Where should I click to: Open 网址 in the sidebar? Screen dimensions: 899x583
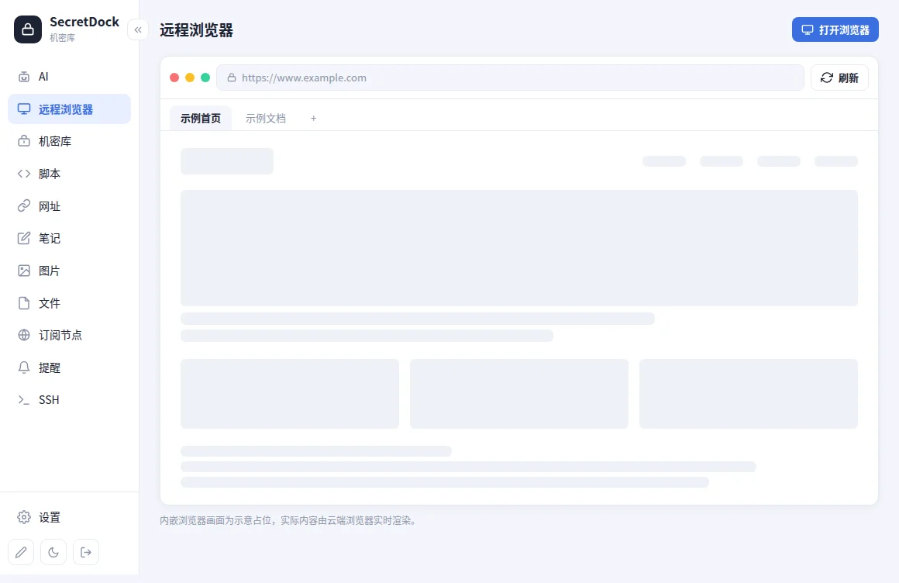pos(70,206)
